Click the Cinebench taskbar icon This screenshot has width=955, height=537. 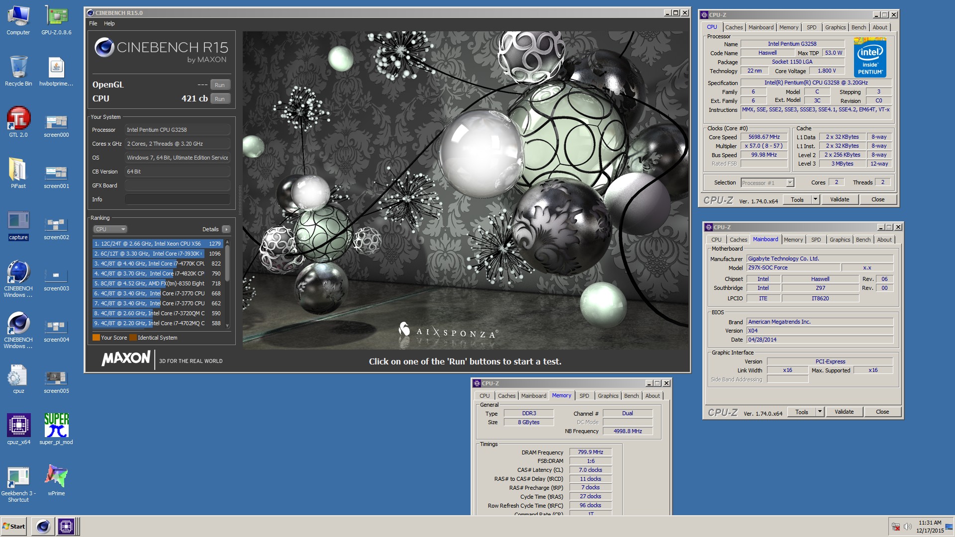(43, 526)
